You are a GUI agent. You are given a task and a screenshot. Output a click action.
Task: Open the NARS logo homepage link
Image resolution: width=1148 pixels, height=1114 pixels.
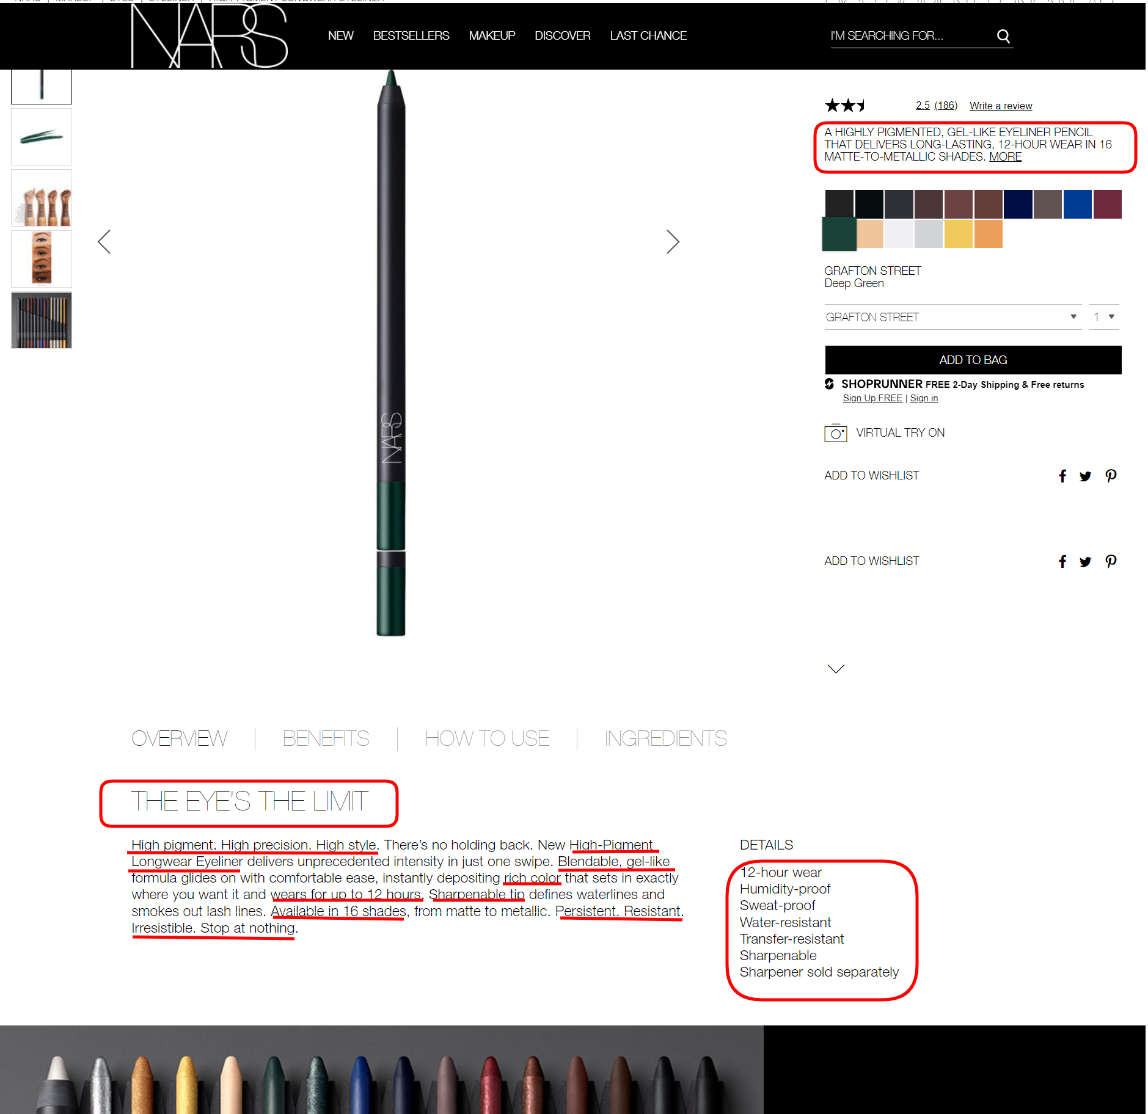pyautogui.click(x=210, y=35)
